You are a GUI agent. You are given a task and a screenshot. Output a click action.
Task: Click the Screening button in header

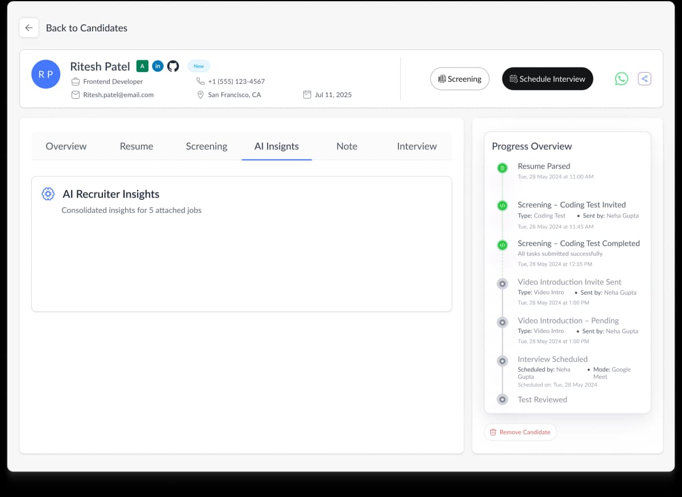[459, 79]
